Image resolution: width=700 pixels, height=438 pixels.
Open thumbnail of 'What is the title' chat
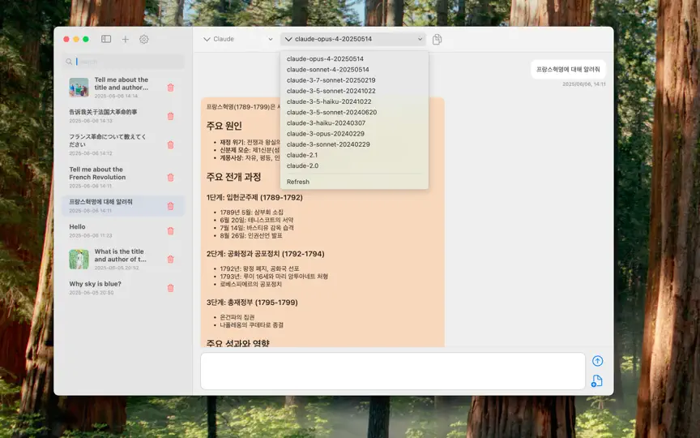pyautogui.click(x=79, y=260)
